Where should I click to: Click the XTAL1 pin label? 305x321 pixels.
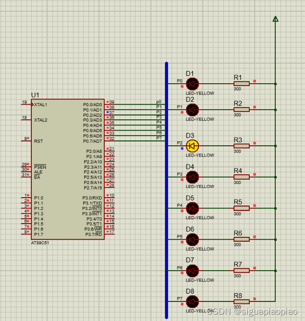41,105
